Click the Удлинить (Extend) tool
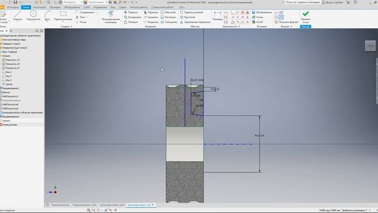 (x=151, y=17)
